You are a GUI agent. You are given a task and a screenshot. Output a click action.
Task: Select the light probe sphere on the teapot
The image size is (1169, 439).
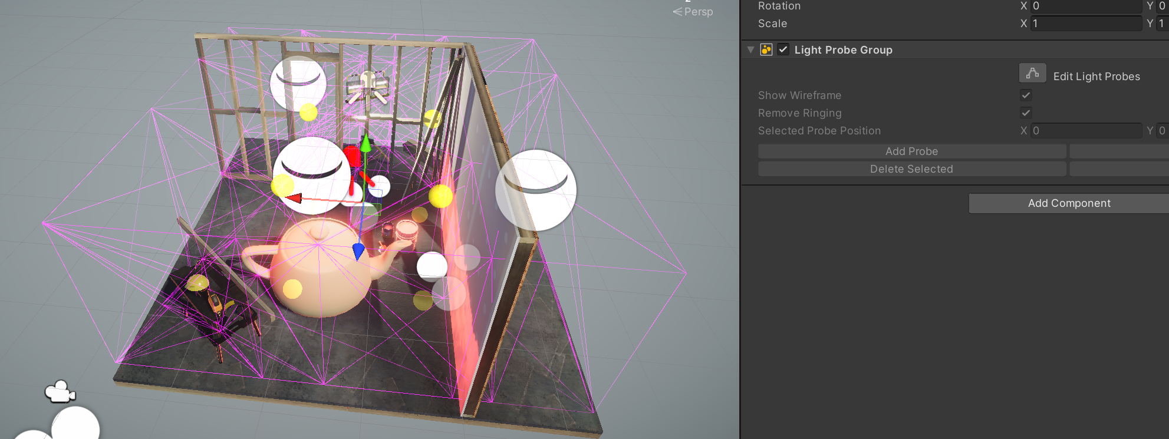coord(292,289)
